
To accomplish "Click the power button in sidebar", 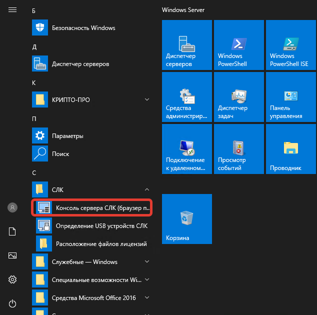I will [x=12, y=303].
